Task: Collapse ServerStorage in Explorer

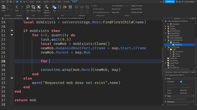Action: 166,47
